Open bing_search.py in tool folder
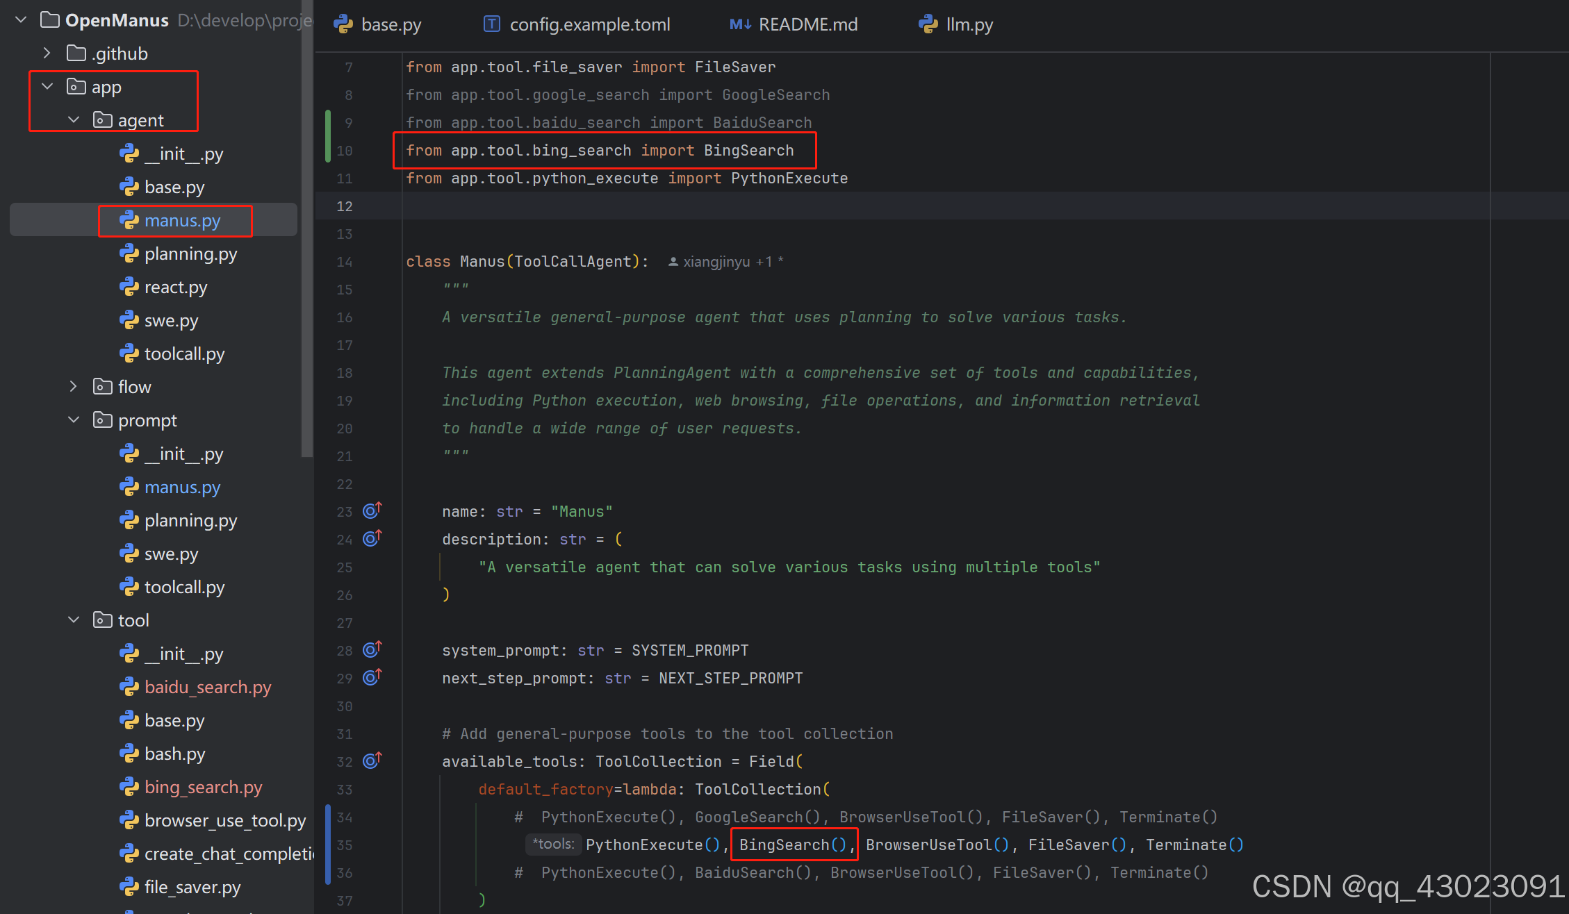The width and height of the screenshot is (1569, 914). click(x=203, y=787)
